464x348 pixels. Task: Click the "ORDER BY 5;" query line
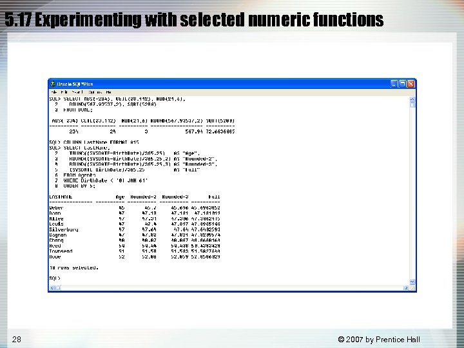75,186
